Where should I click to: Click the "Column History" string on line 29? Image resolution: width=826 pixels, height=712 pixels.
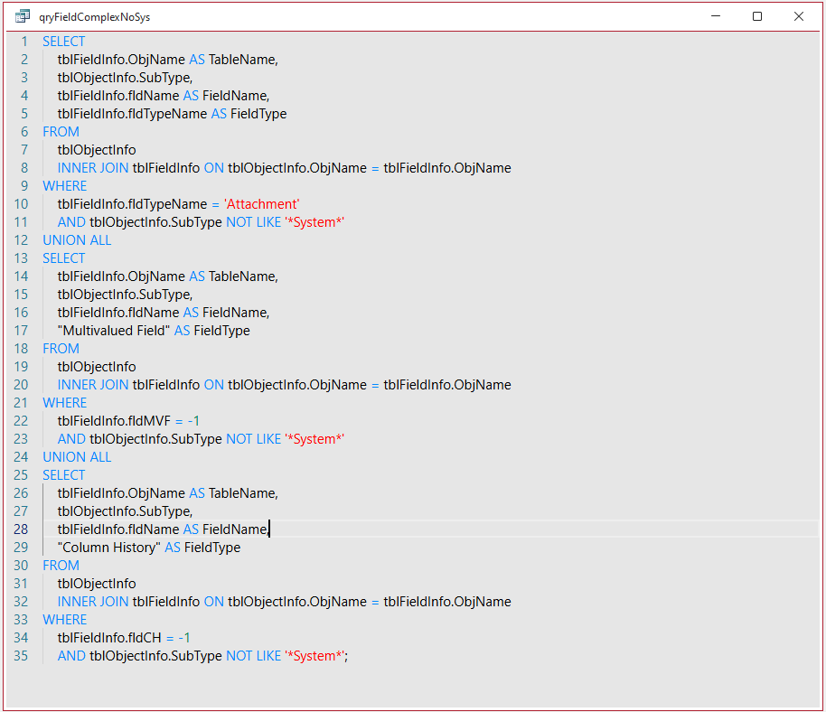click(x=109, y=548)
